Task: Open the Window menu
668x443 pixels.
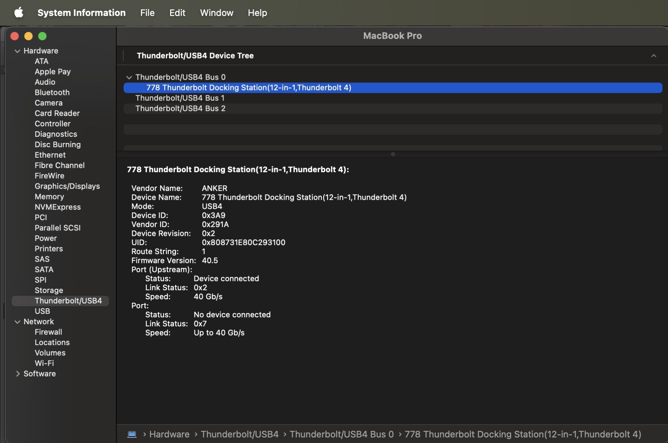Action: [216, 13]
